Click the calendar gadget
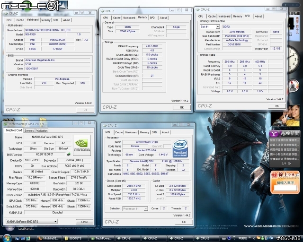Screen dimensions: 303x242 (x=294, y=26)
